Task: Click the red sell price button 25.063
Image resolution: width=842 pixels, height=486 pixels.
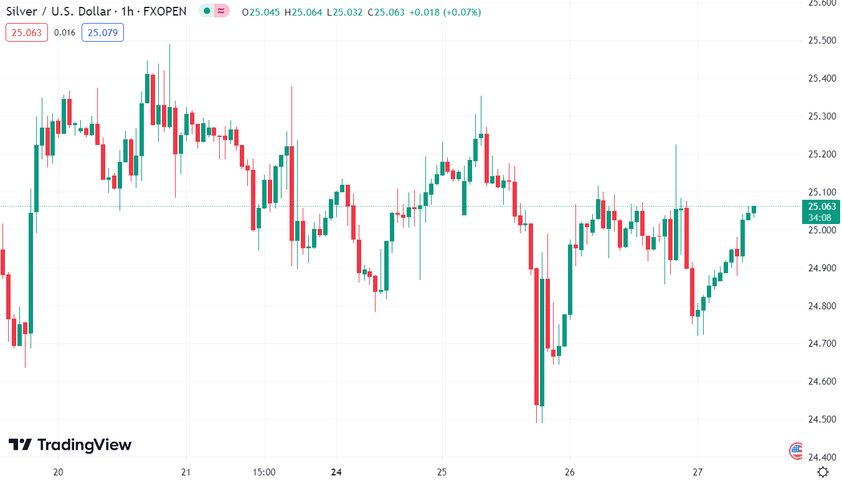Action: [27, 32]
